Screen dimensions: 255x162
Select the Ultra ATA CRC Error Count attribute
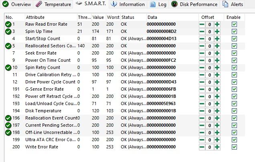(x=51, y=140)
